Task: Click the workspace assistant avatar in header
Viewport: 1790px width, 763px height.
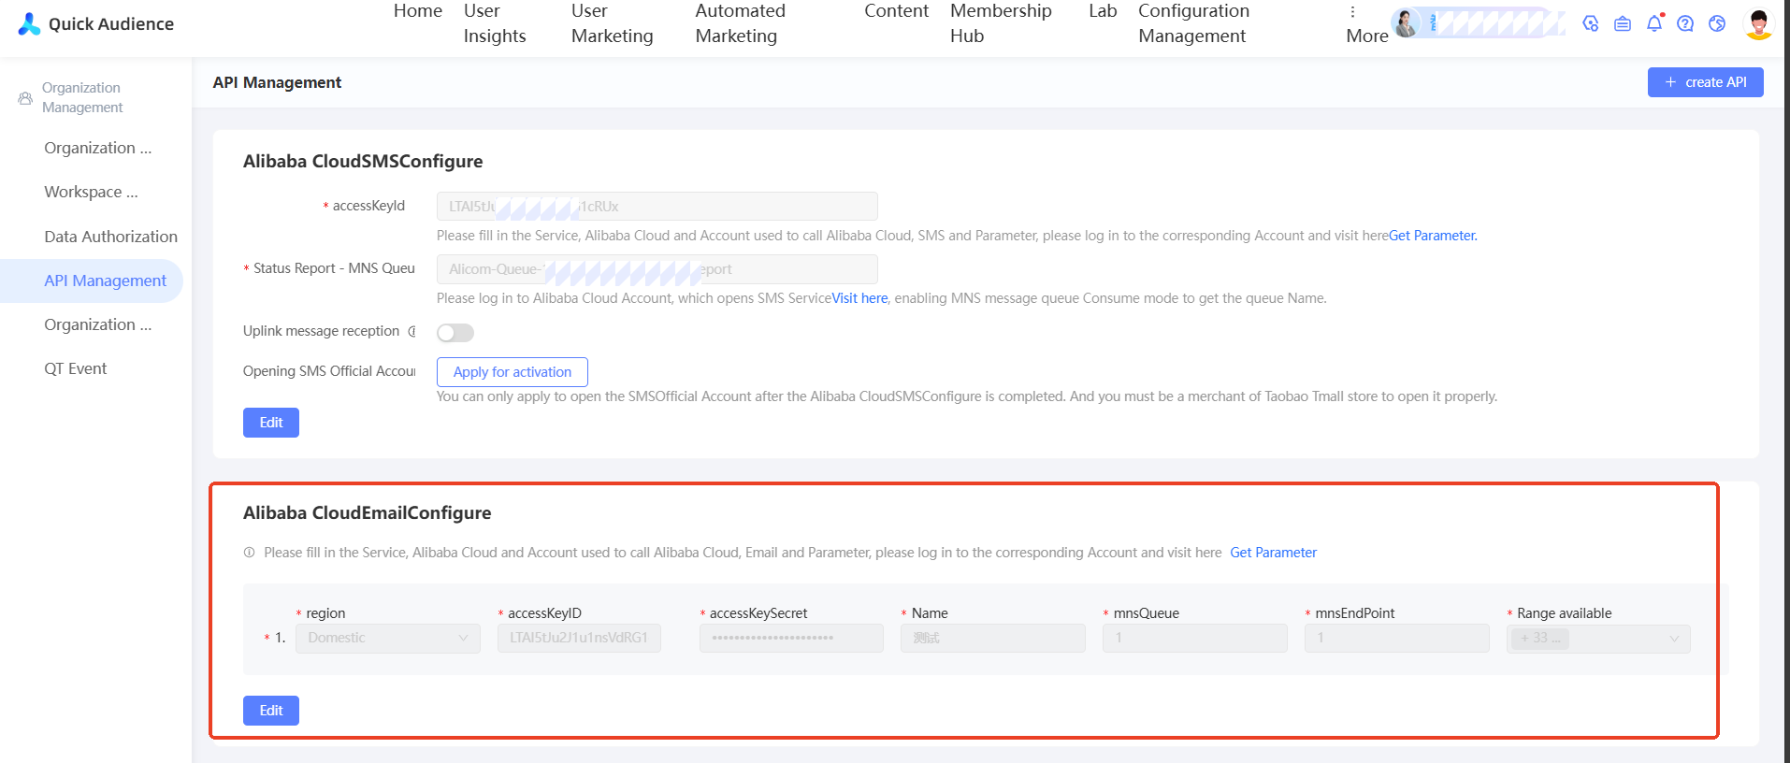Action: 1406,22
